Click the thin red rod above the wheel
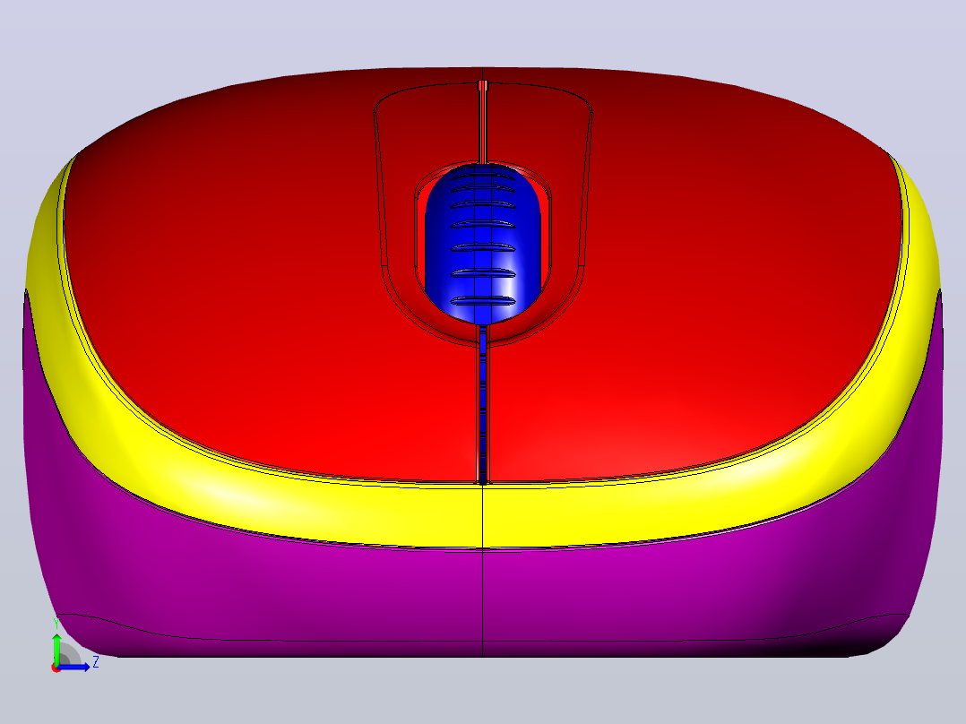Viewport: 966px width, 724px height. tap(483, 122)
